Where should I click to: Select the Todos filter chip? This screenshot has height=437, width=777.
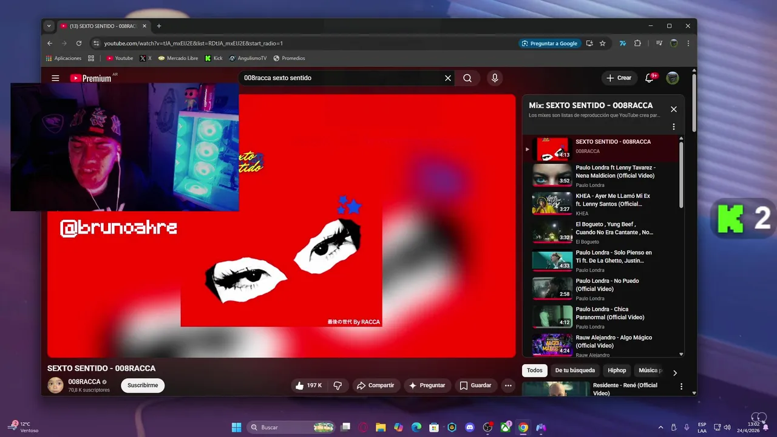click(535, 370)
